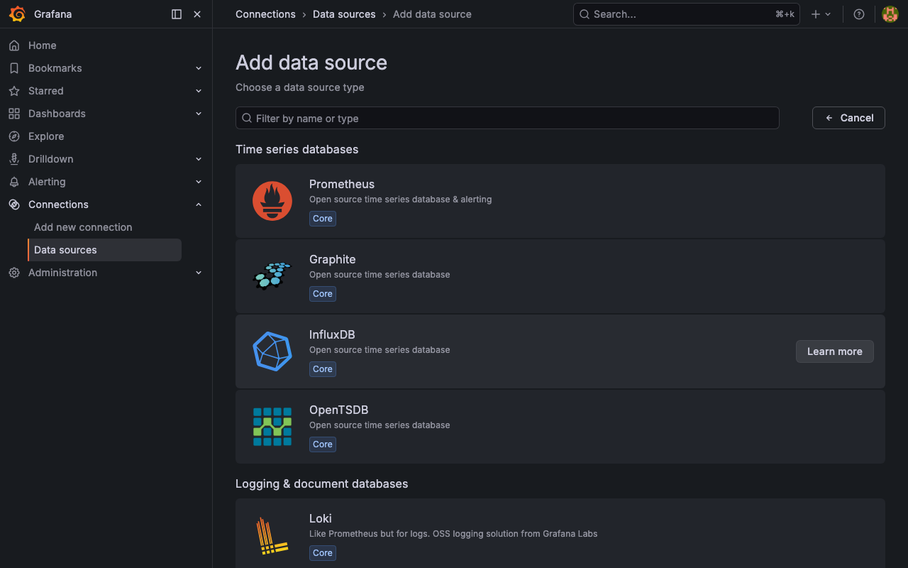Choose the OpenTSDB data source title
The image size is (908, 568).
point(339,410)
